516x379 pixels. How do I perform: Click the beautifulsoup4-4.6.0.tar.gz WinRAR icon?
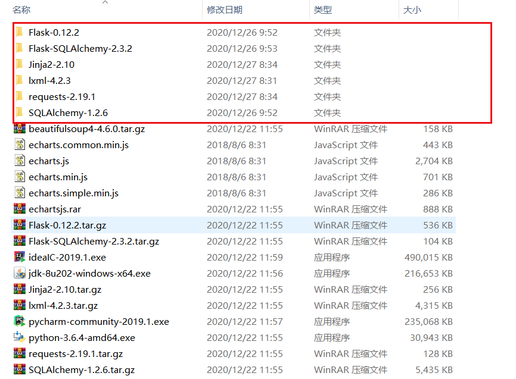pos(20,129)
